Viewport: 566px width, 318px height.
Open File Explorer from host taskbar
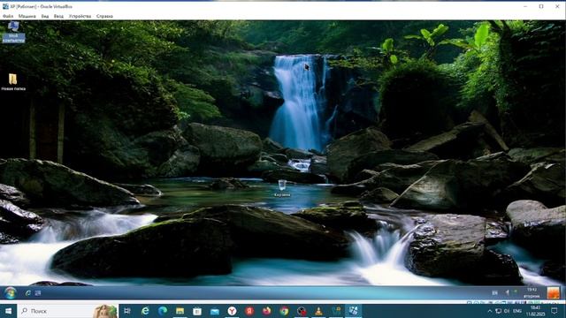(x=180, y=311)
